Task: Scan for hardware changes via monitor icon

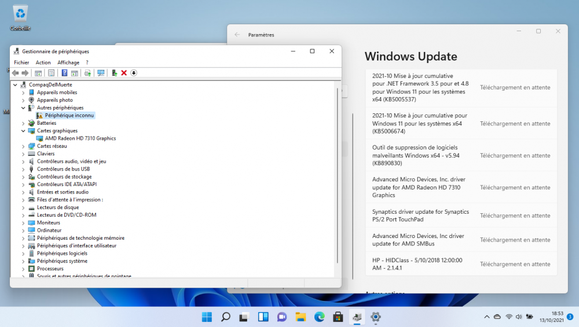Action: [101, 73]
